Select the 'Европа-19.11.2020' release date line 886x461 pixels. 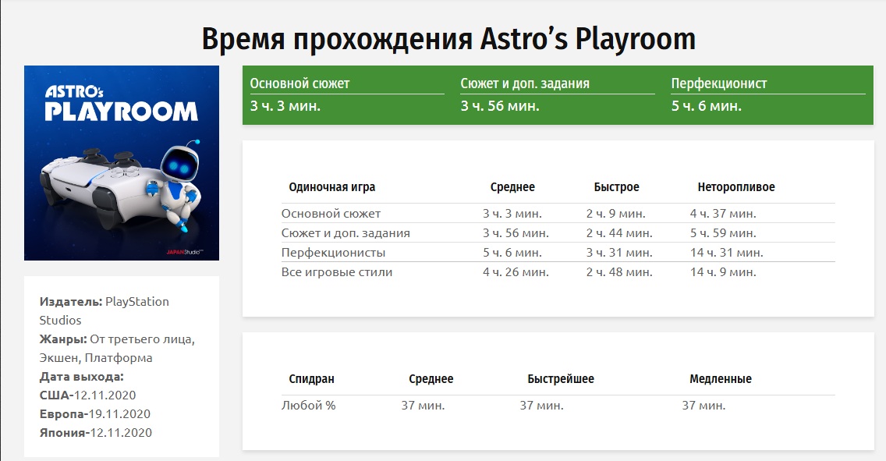[x=95, y=413]
